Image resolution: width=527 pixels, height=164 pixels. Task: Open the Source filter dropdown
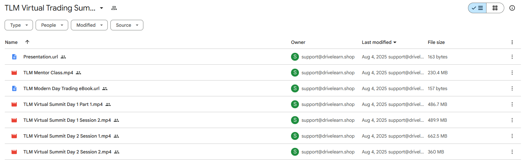point(127,25)
